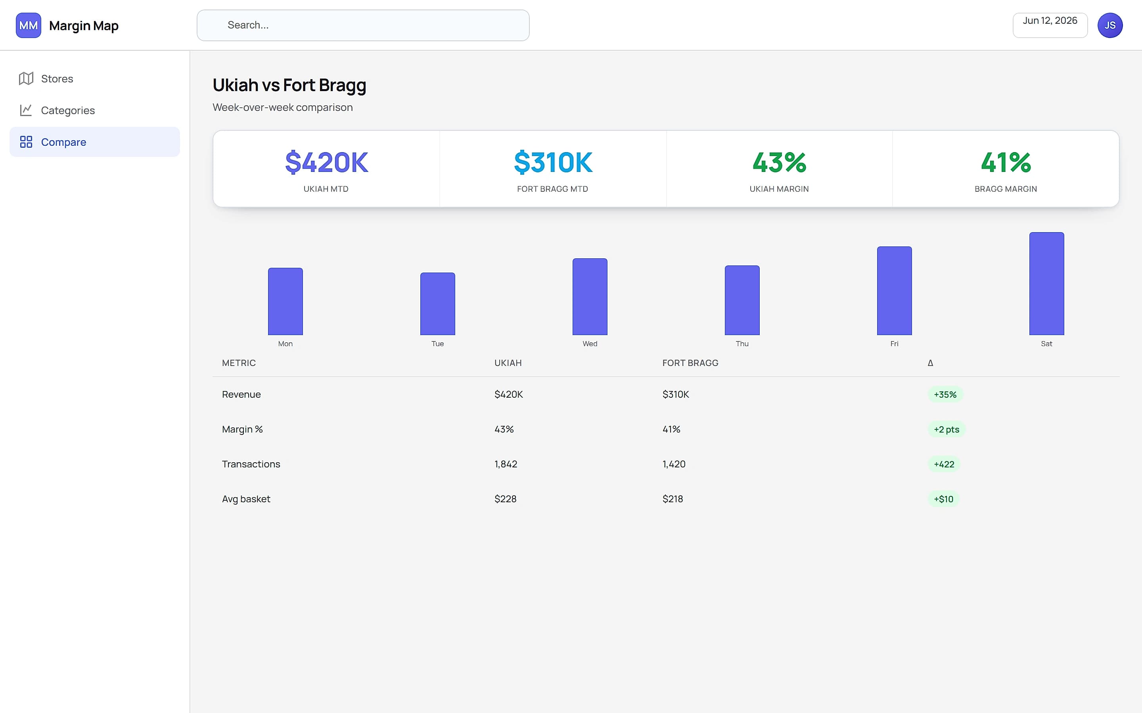Select the Mon bar in chart
The height and width of the screenshot is (713, 1142).
285,301
